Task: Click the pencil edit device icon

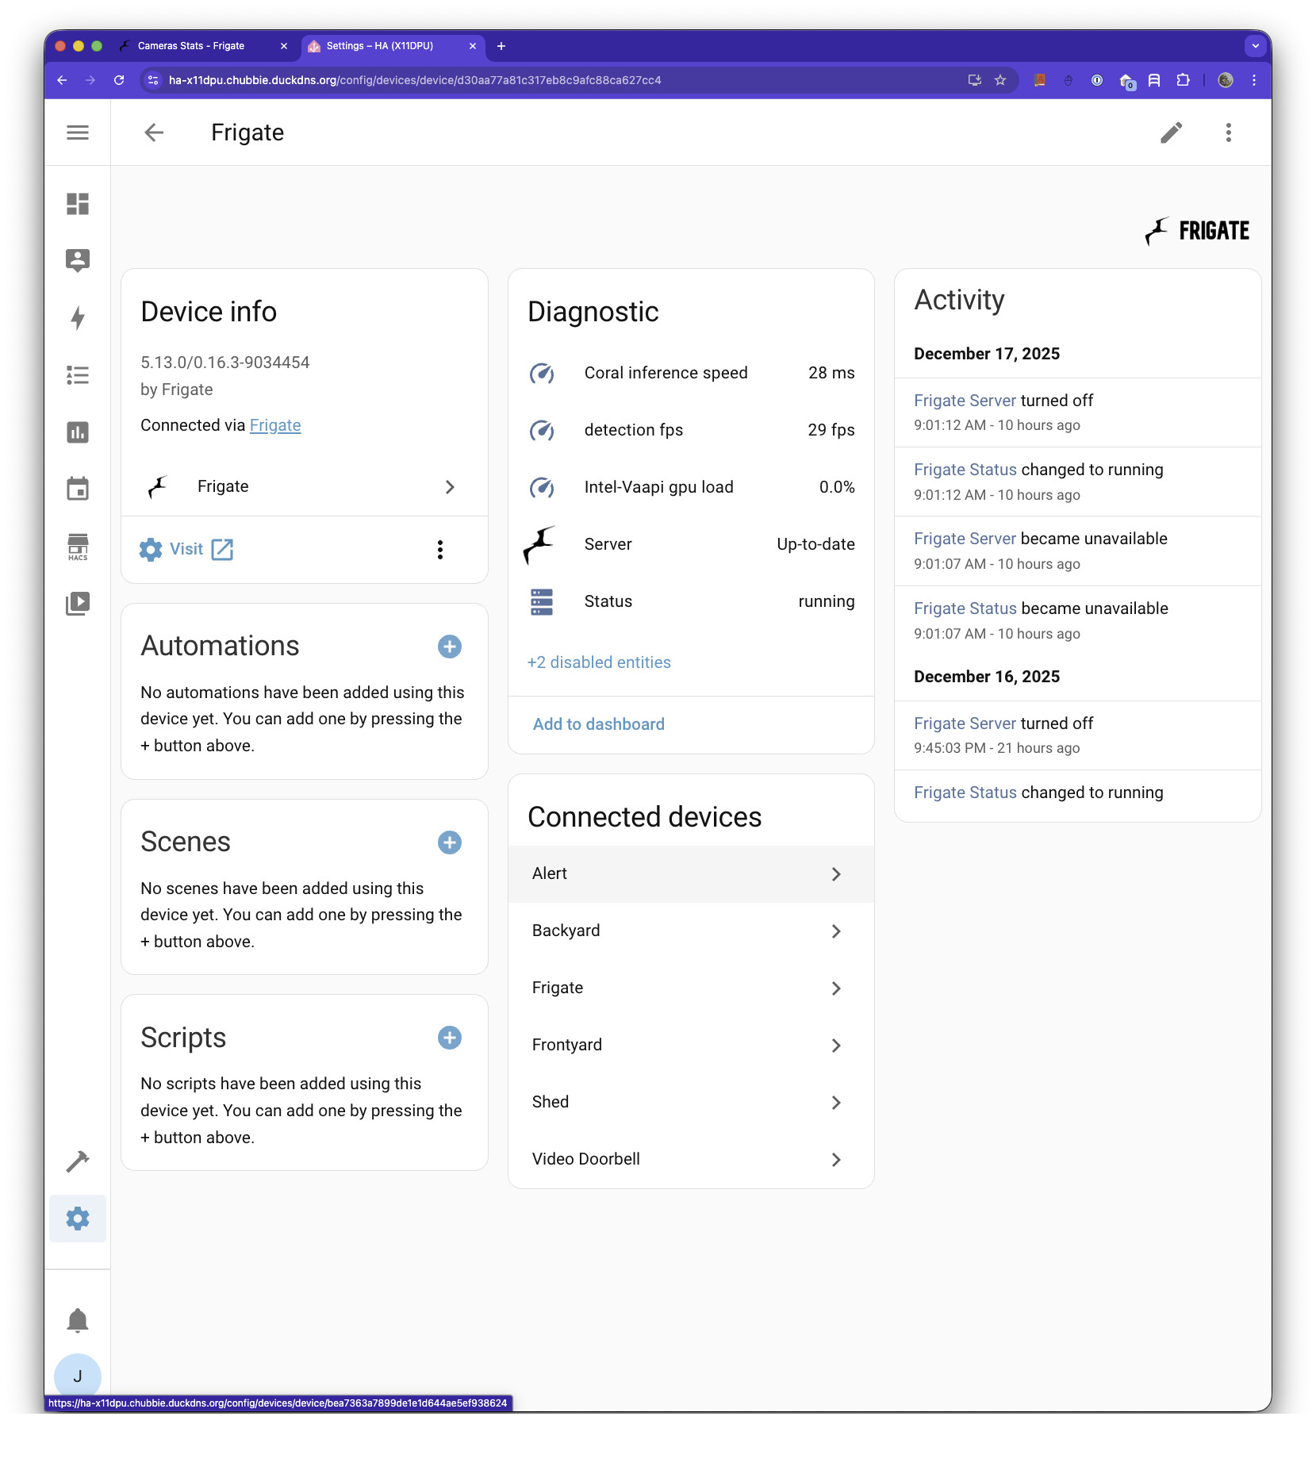Action: pyautogui.click(x=1171, y=132)
